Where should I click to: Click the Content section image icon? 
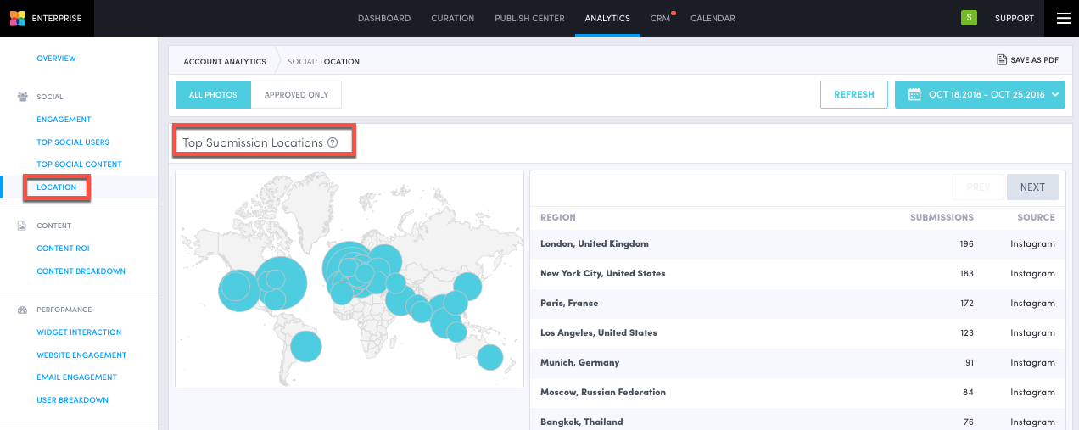(22, 226)
